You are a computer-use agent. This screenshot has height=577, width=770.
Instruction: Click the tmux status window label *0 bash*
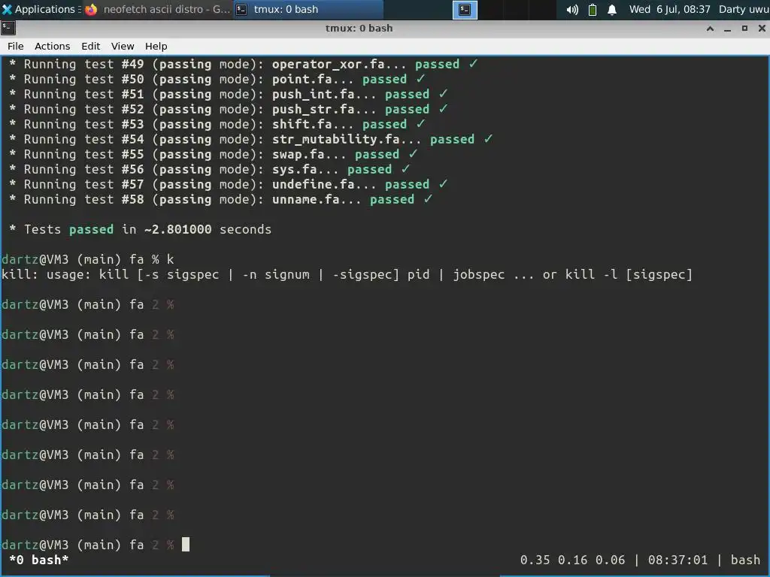pyautogui.click(x=39, y=560)
